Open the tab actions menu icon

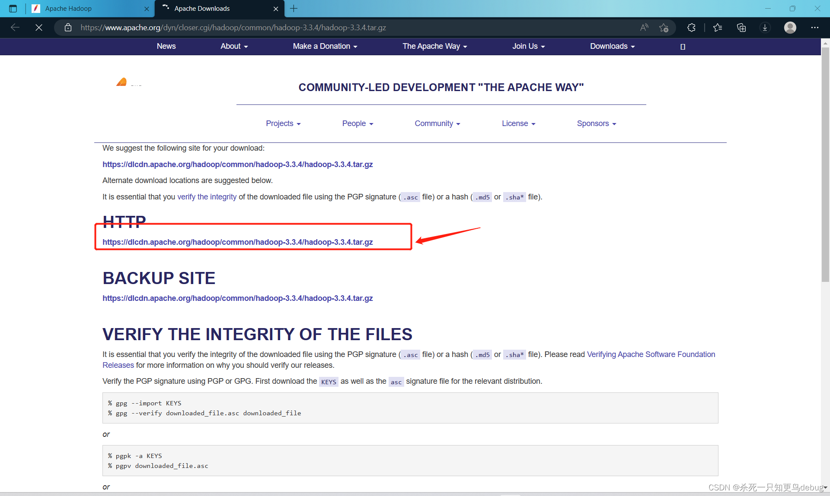13,9
